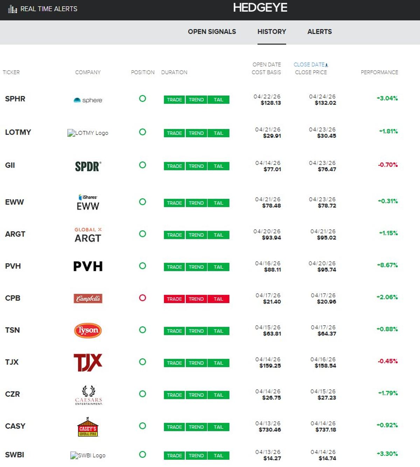Click the PVH company logo

(x=88, y=266)
